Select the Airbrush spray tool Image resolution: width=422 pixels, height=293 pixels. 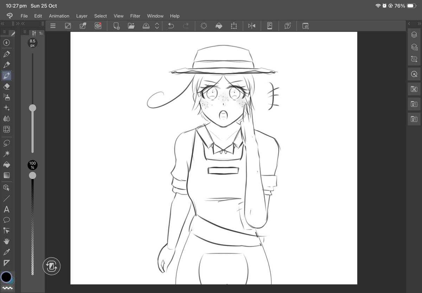pyautogui.click(x=6, y=97)
